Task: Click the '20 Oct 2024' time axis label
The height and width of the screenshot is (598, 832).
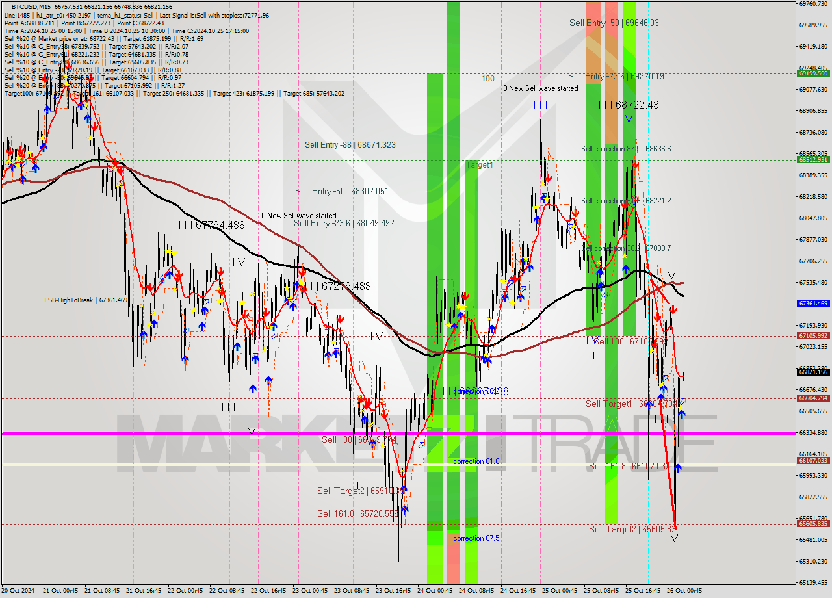Action: 18,591
